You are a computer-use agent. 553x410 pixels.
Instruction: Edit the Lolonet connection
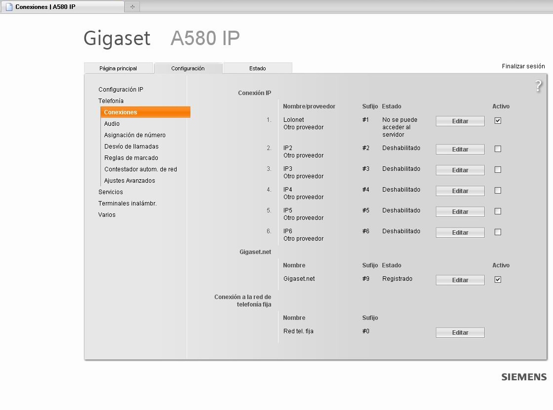click(460, 121)
